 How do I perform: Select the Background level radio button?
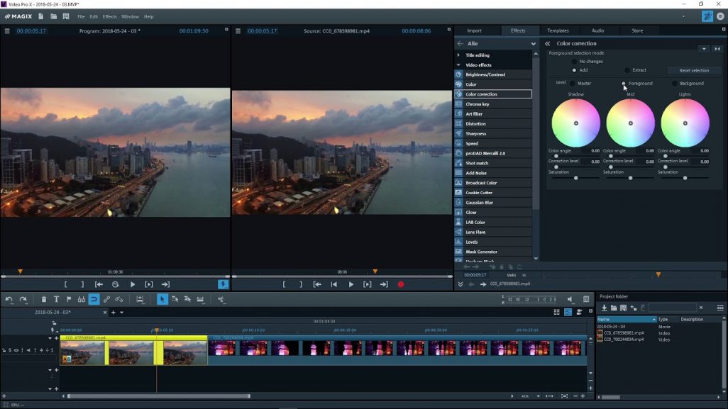click(675, 84)
